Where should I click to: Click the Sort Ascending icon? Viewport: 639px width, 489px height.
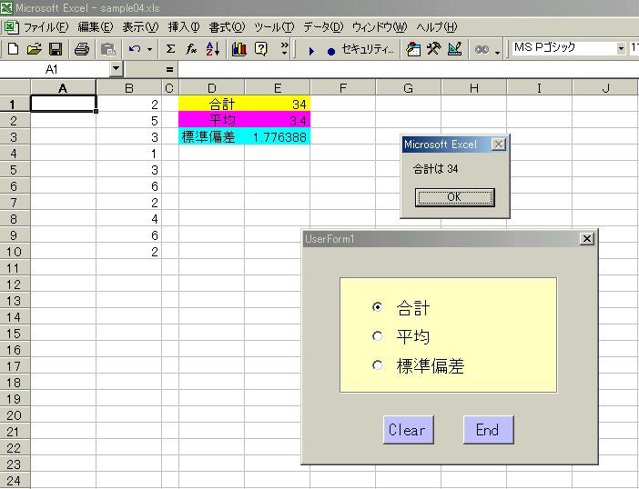point(213,49)
